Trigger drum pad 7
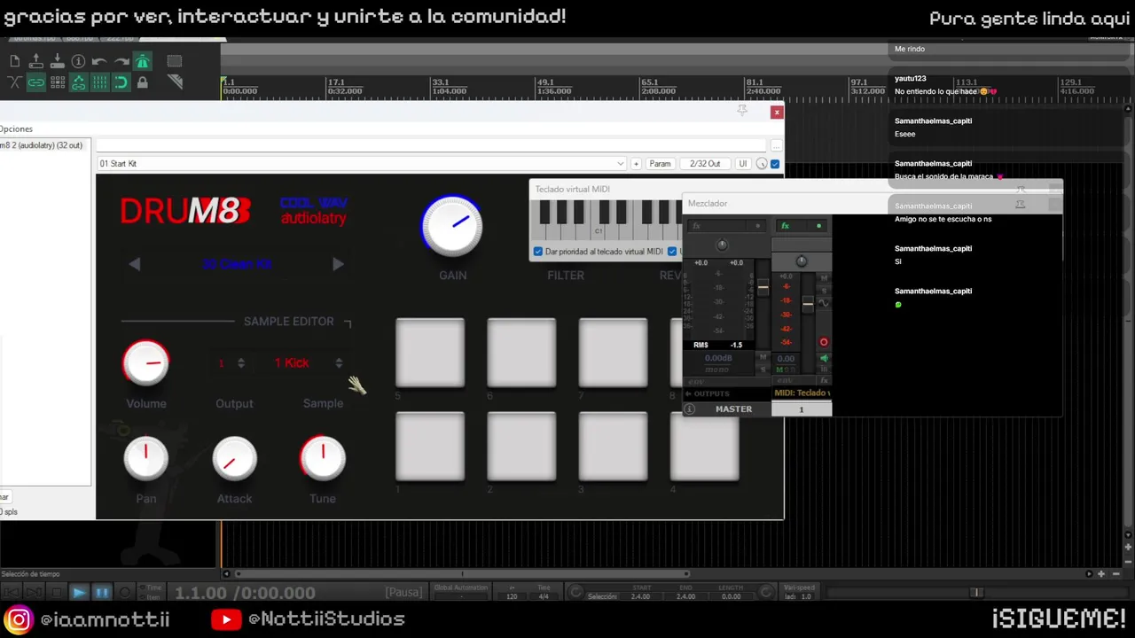This screenshot has width=1135, height=638. click(x=613, y=353)
